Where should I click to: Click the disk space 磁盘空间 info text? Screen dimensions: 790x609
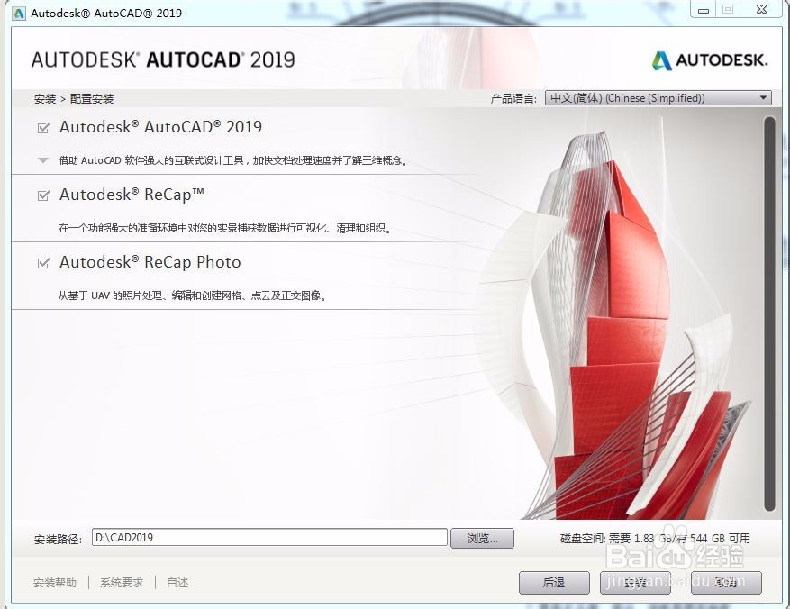[655, 539]
